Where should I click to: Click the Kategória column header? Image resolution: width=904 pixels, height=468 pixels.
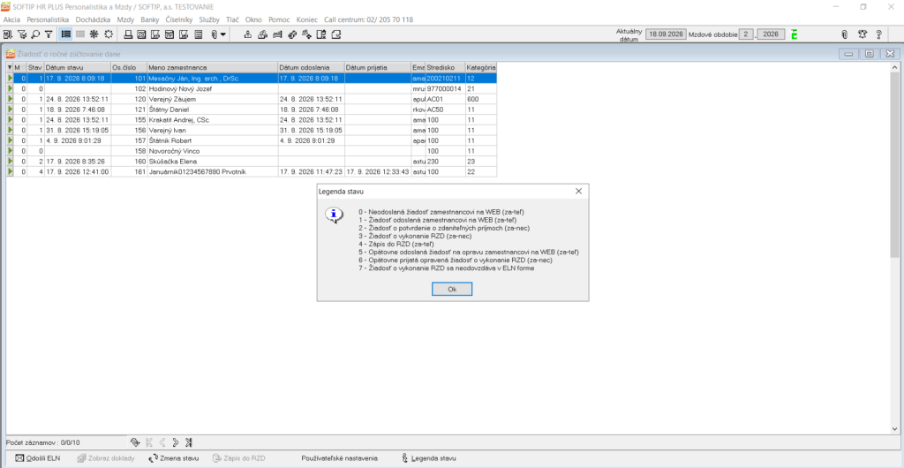[481, 68]
